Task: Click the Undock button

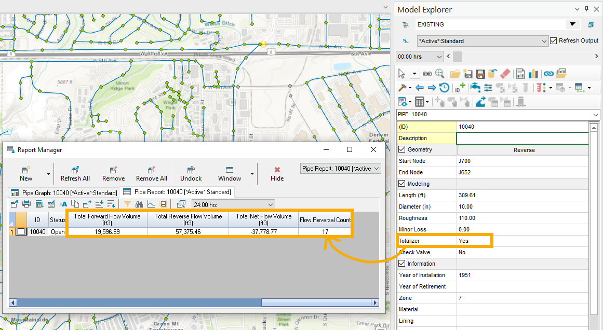Action: pyautogui.click(x=191, y=174)
